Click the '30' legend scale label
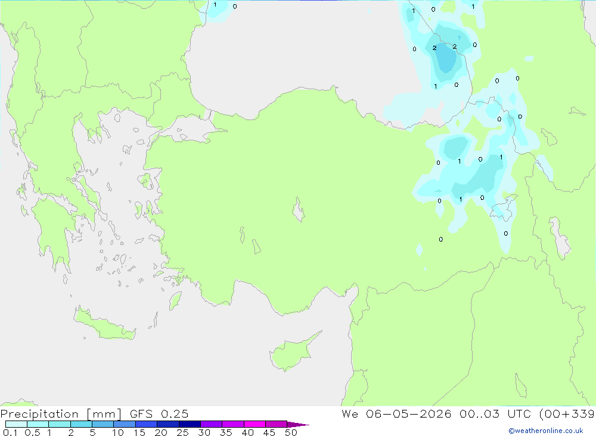The width and height of the screenshot is (596, 436). [204, 432]
